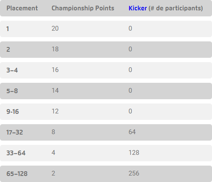Select the 33–64 placement cell
Viewport: 212px width, 182px height.
(16, 153)
